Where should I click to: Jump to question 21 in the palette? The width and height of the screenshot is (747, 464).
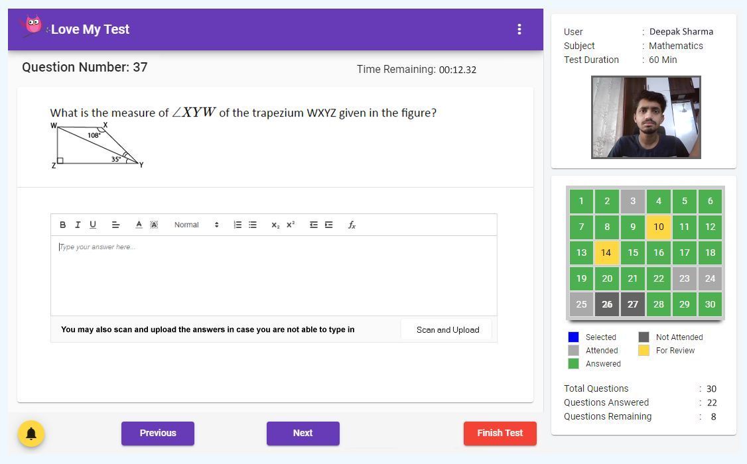(x=633, y=278)
